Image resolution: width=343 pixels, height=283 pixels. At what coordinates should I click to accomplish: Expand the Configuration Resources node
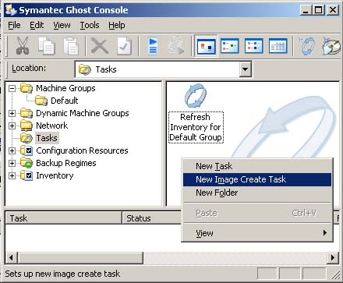point(12,150)
